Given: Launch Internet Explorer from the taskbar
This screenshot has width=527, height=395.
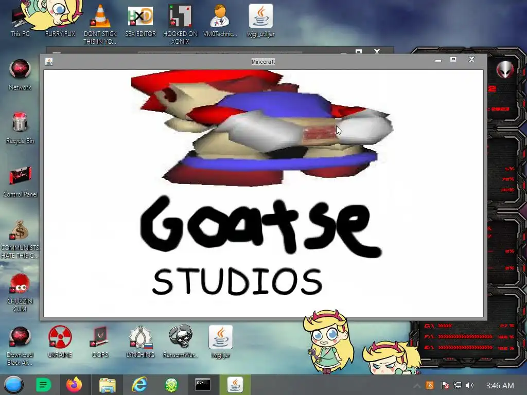Looking at the screenshot, I should point(139,385).
